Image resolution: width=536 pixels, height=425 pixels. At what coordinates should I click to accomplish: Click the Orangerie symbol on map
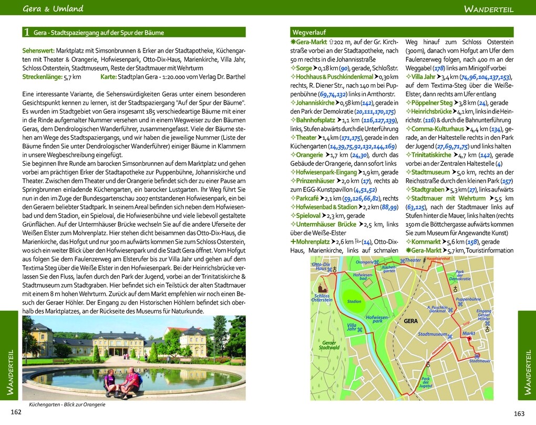tap(377, 262)
